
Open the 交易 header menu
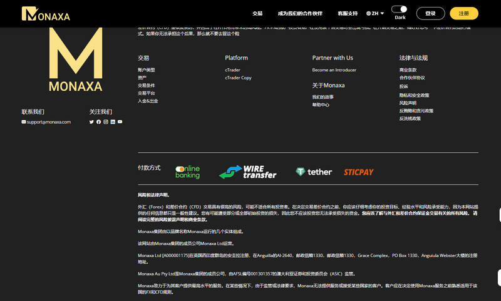[257, 13]
